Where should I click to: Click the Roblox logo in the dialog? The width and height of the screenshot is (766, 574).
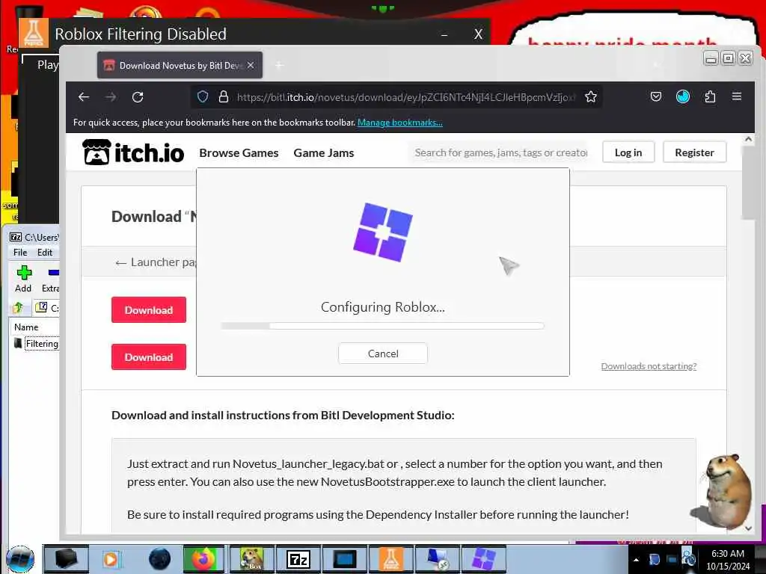[383, 232]
